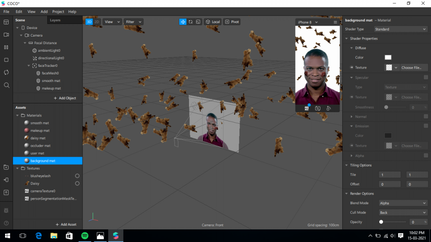Open the viewport Filter dropdown

coord(133,22)
